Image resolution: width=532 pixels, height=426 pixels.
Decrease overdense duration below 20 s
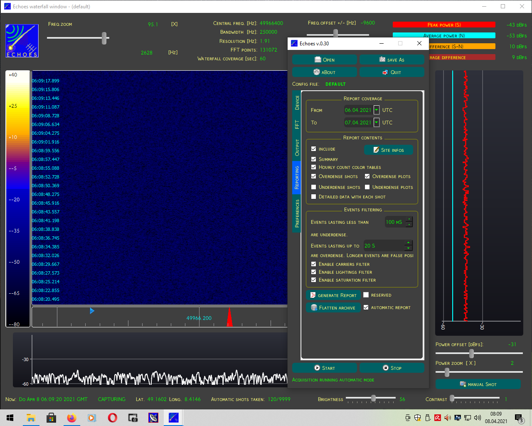409,248
